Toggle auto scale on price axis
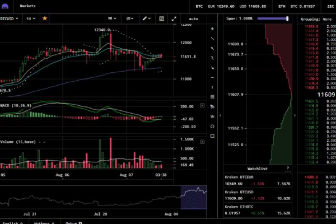This screenshot has width=336, height=224. click(x=194, y=18)
